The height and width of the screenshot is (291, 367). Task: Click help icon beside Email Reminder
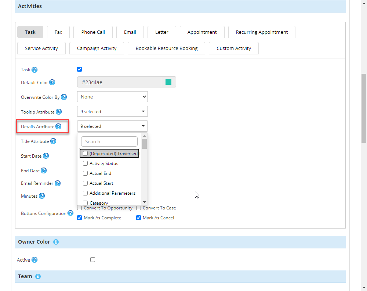pyautogui.click(x=58, y=183)
